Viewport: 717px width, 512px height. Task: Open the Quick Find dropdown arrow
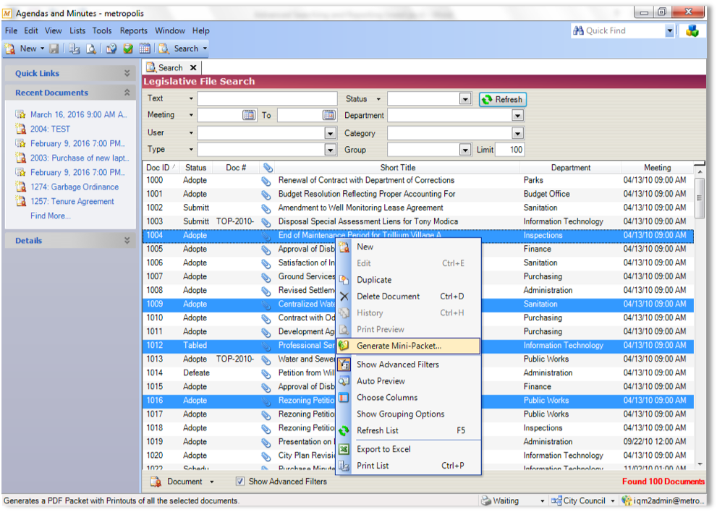(x=669, y=30)
